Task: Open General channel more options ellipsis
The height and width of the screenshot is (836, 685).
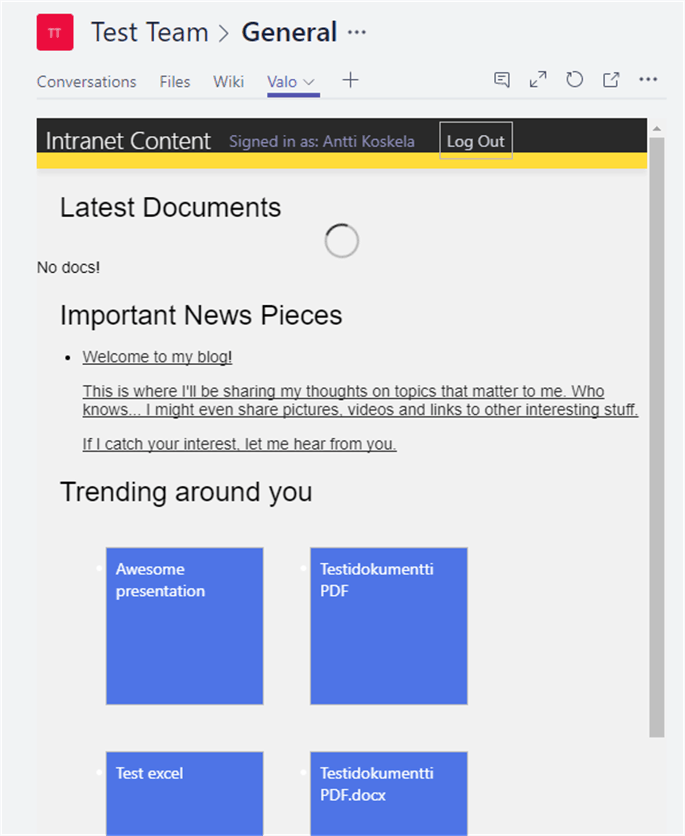Action: [x=357, y=33]
